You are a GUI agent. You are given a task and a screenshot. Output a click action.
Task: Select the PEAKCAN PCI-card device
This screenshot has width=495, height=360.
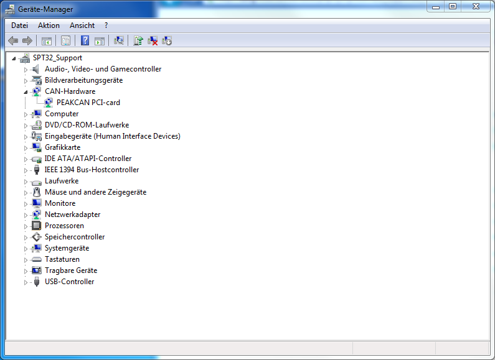point(88,103)
